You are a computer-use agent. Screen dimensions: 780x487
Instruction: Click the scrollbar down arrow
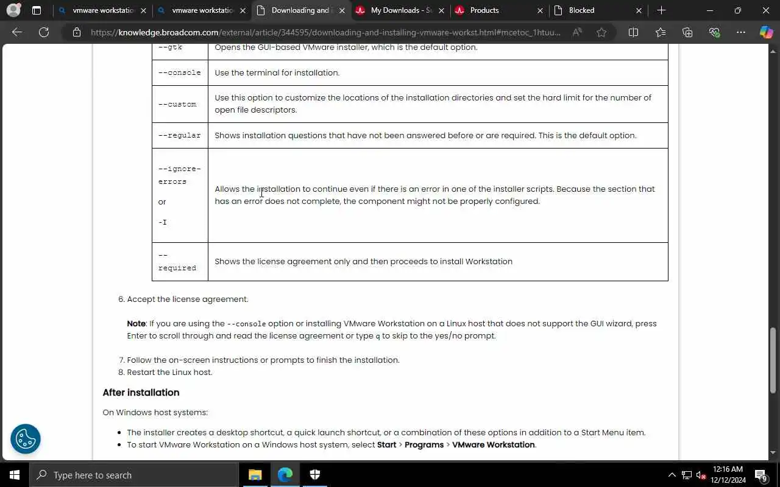[773, 453]
